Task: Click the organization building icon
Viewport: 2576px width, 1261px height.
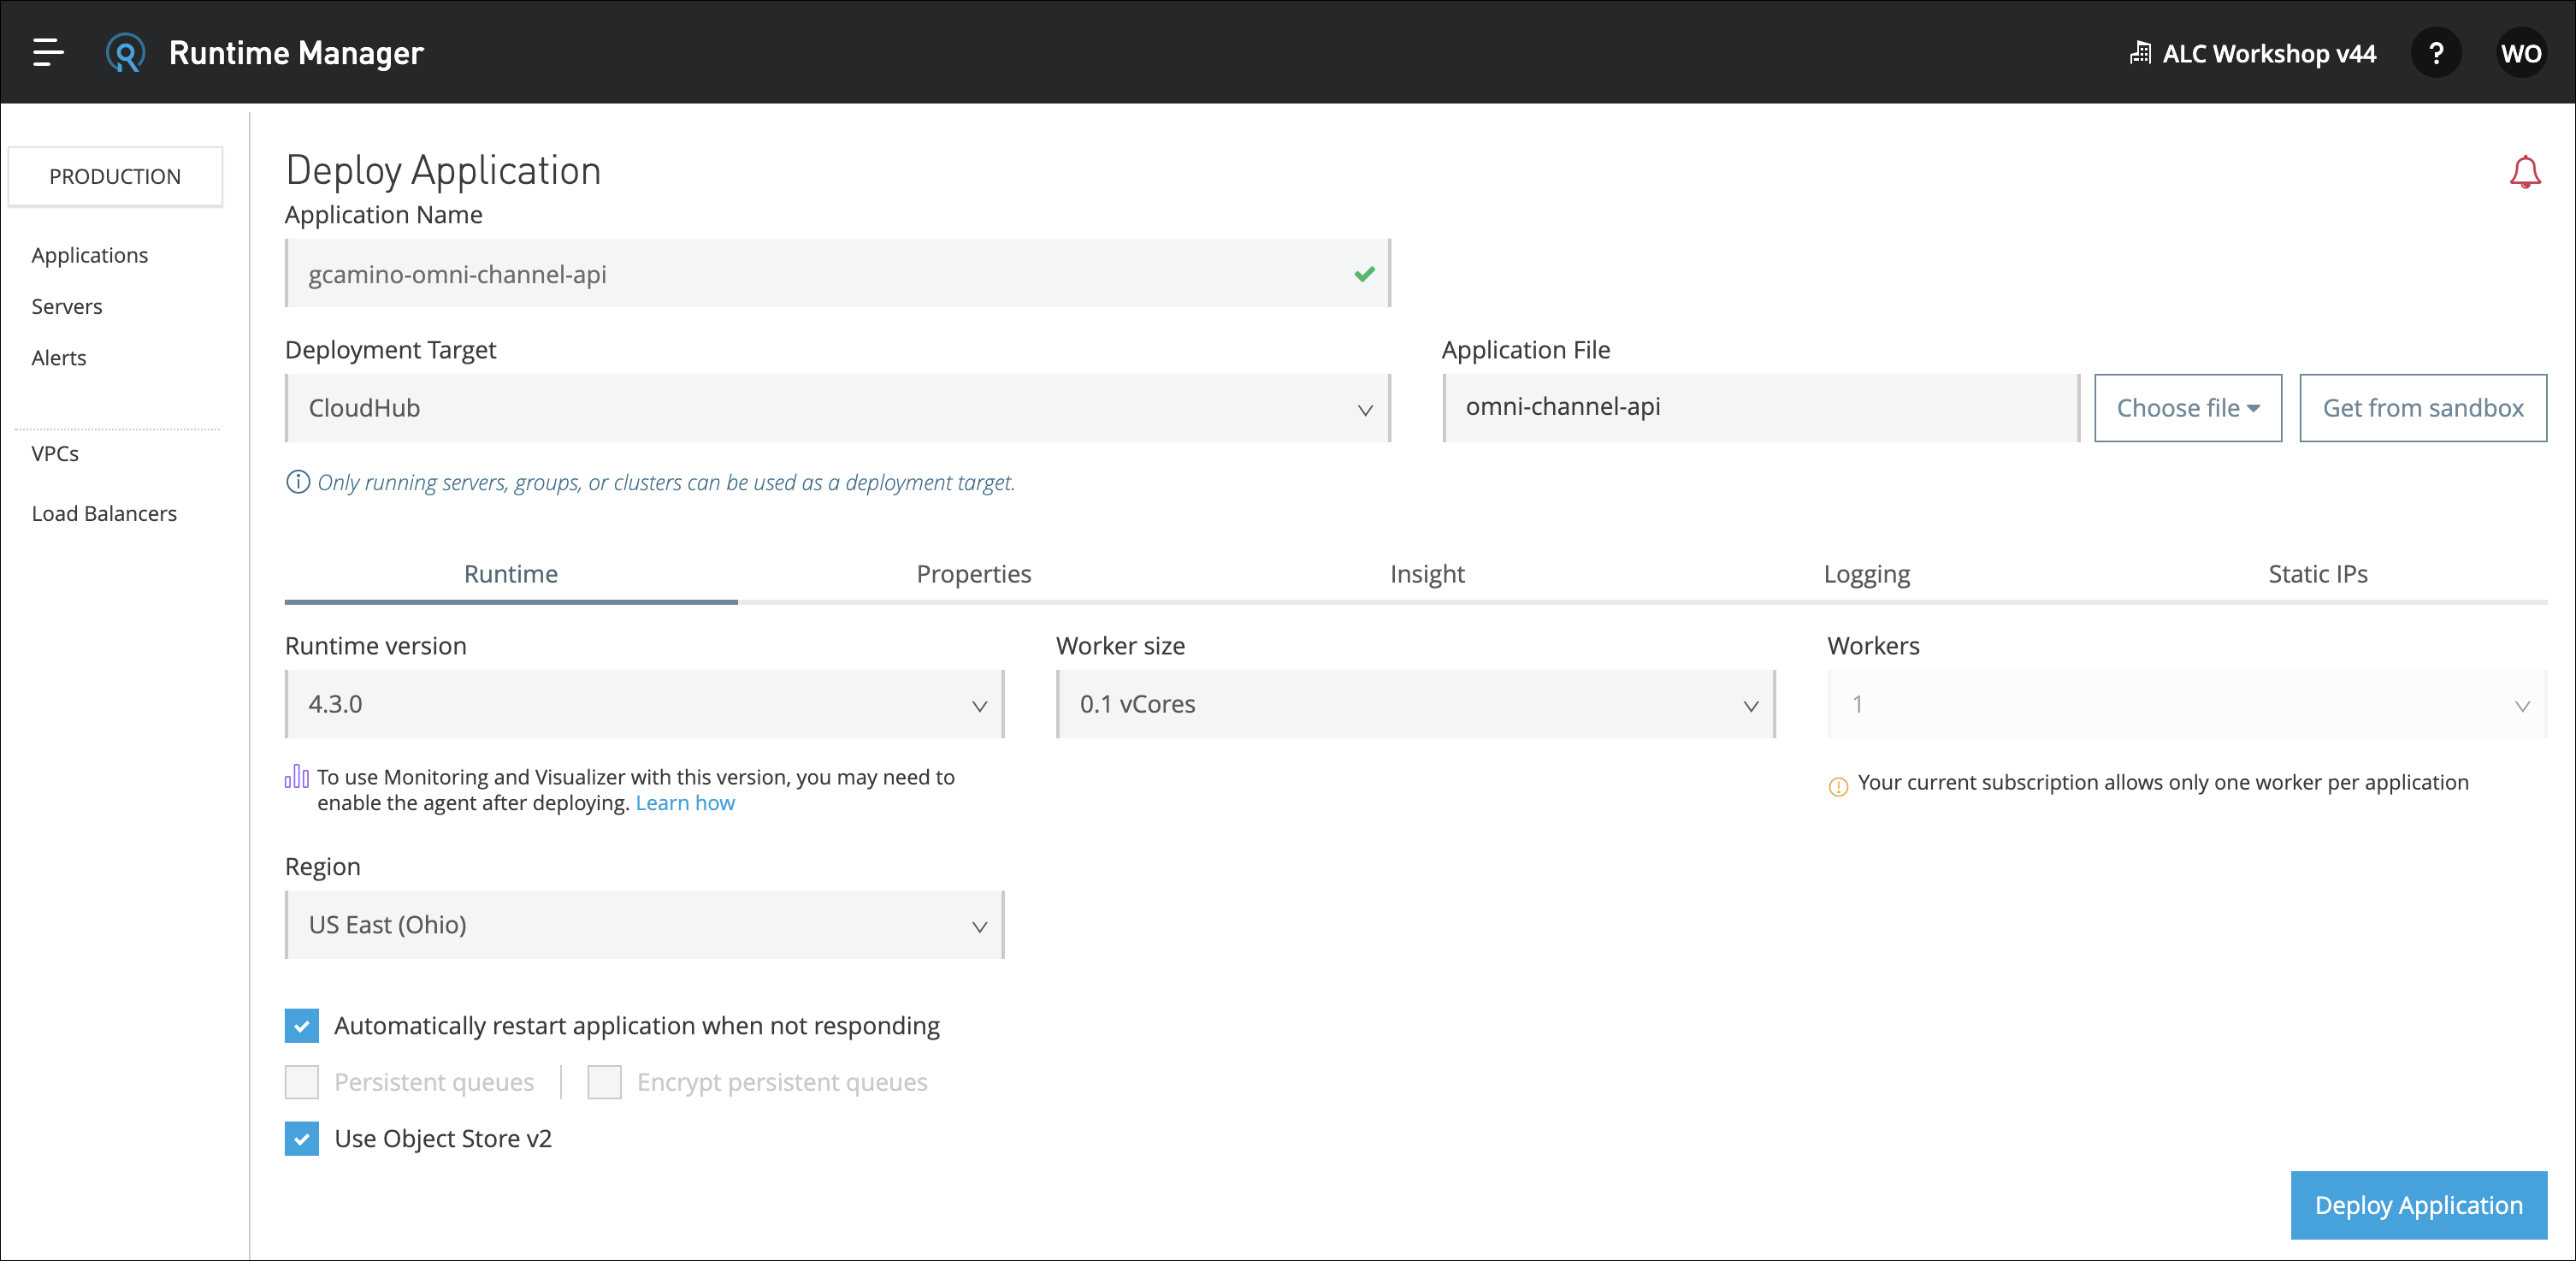Action: tap(2140, 53)
